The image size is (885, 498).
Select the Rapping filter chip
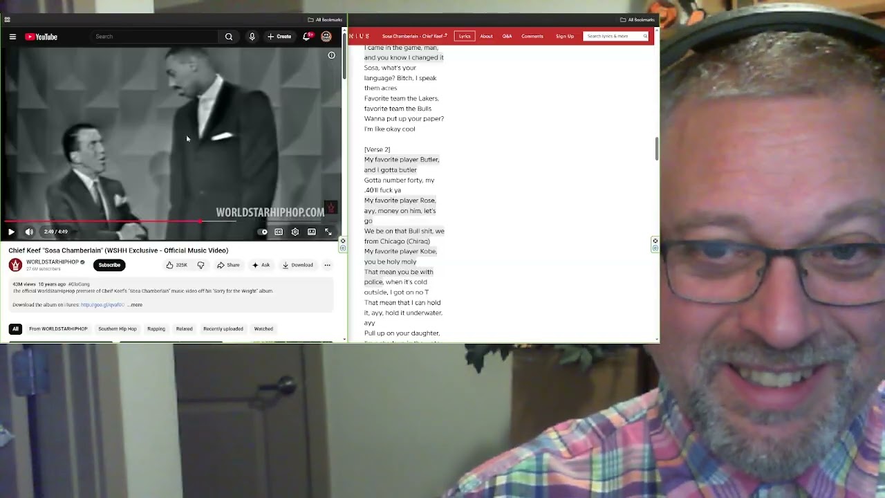tap(156, 329)
